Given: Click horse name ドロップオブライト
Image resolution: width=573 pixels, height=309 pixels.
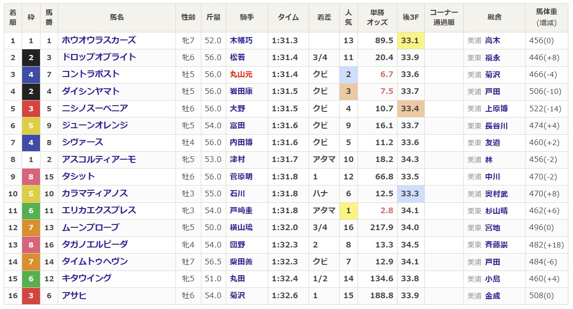Looking at the screenshot, I should (x=99, y=57).
